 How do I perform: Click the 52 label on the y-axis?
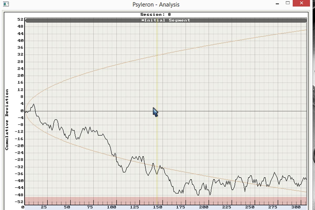20,19
